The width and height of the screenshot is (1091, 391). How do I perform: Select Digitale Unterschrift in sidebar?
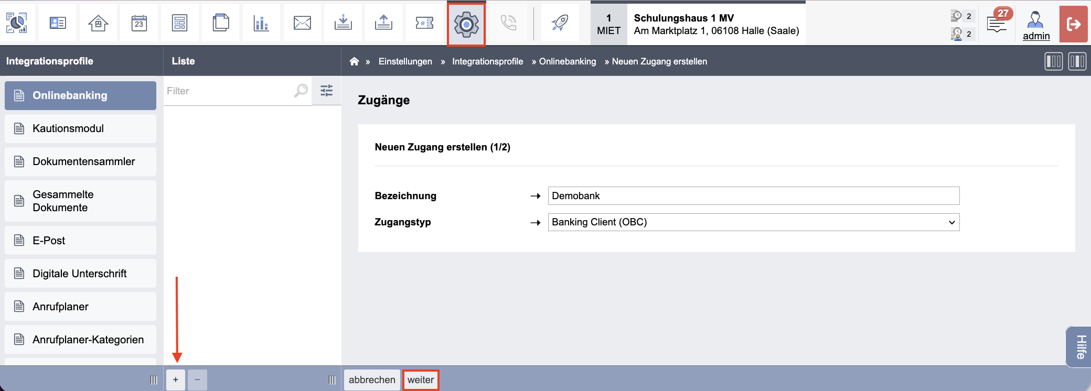pyautogui.click(x=80, y=274)
